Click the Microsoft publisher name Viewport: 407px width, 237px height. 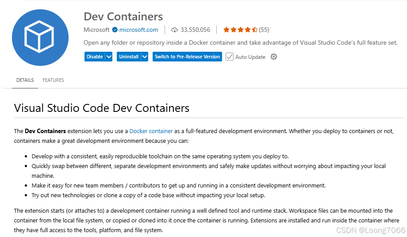(96, 30)
